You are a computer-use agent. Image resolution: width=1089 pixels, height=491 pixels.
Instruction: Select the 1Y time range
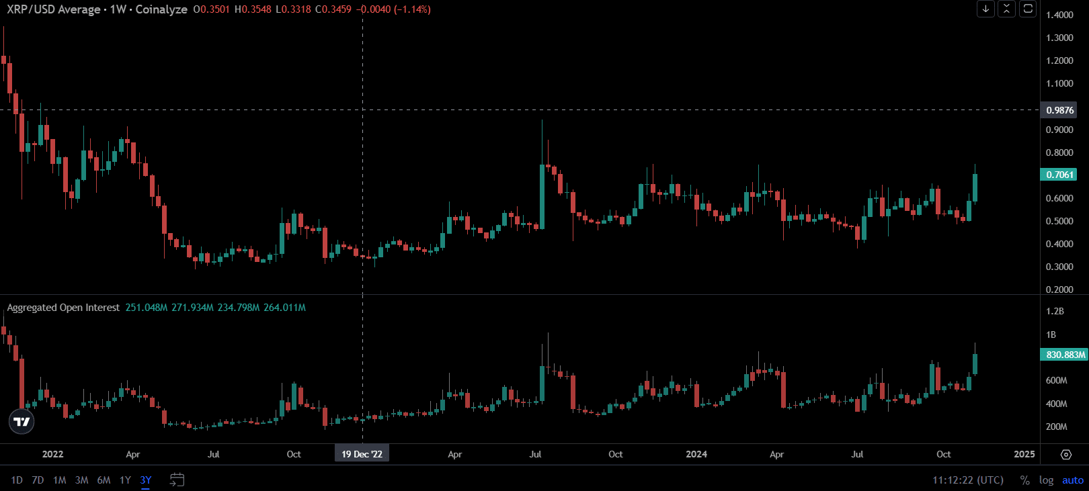tap(125, 480)
